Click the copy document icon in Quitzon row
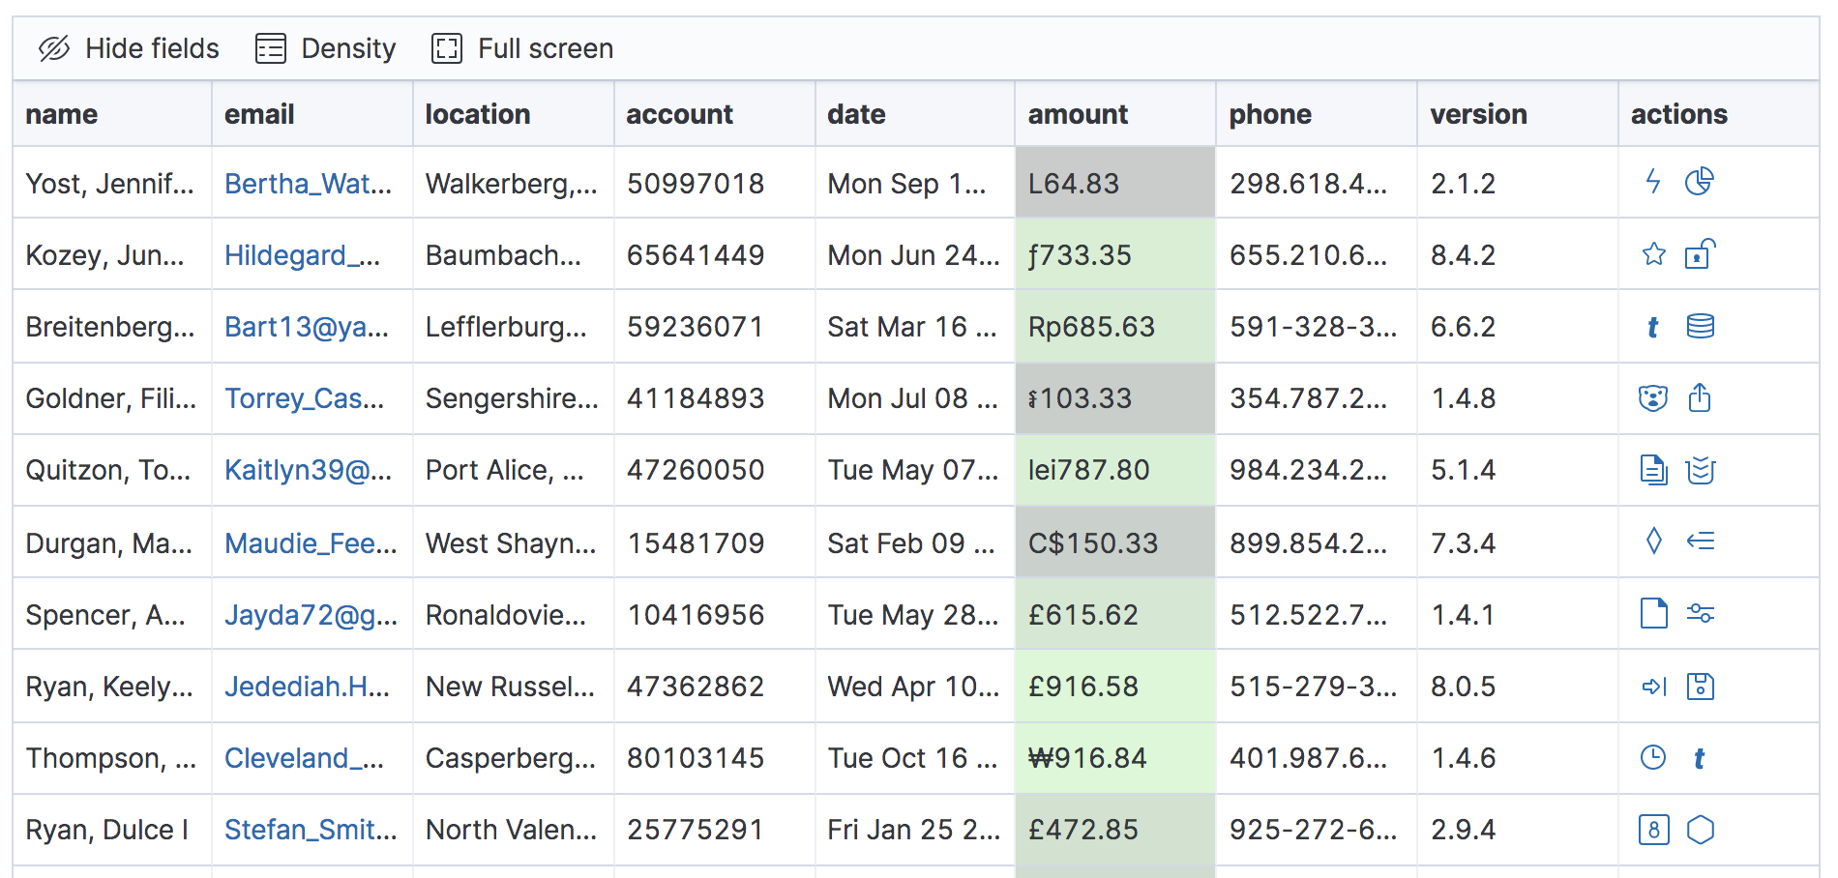This screenshot has width=1838, height=878. point(1653,469)
